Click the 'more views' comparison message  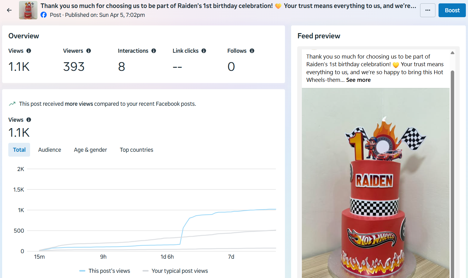(107, 104)
